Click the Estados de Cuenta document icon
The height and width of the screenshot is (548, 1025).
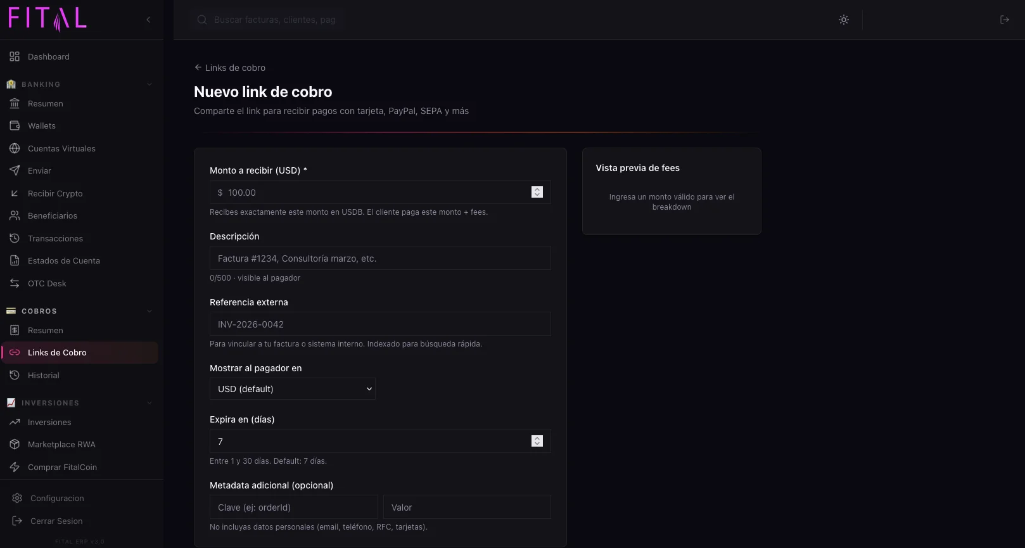pos(15,260)
